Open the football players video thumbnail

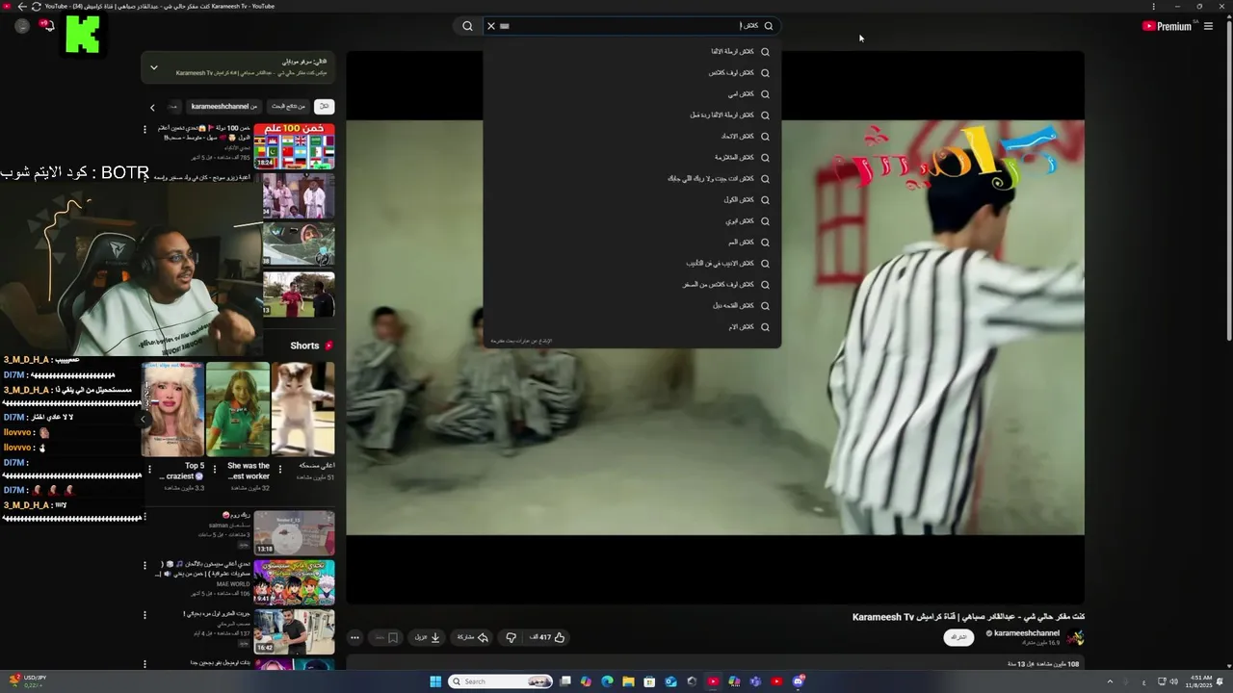pyautogui.click(x=299, y=295)
